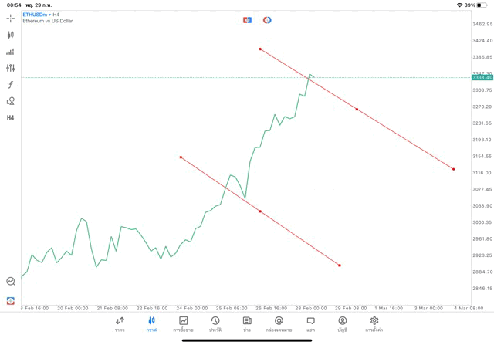Tap the red-blue circular clock icon
494x345 pixels.
(267, 20)
